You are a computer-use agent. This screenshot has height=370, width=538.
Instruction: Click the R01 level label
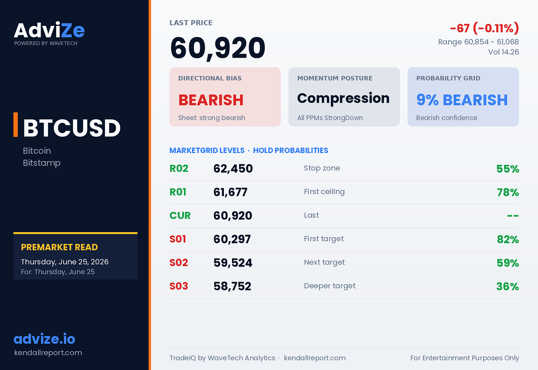coord(178,192)
